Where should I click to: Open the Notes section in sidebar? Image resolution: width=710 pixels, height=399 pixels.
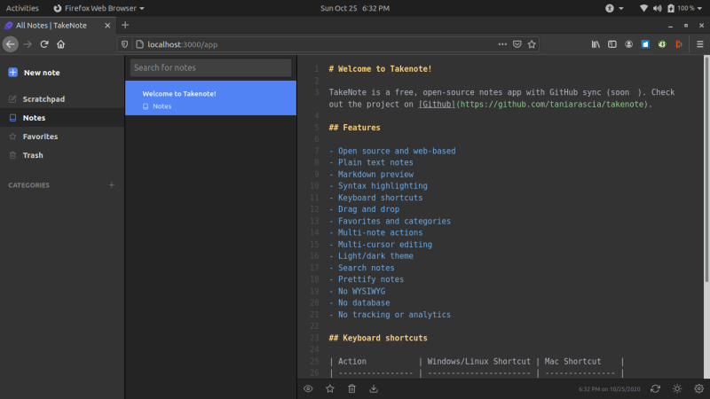pyautogui.click(x=62, y=118)
